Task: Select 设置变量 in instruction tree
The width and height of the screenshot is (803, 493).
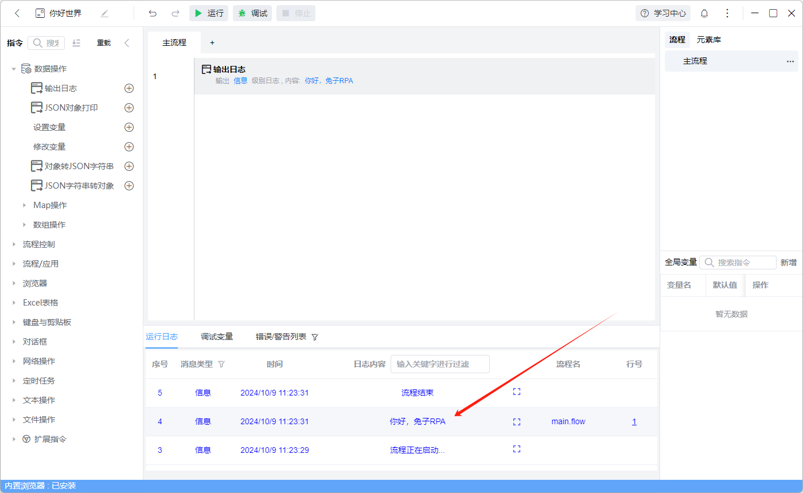Action: point(49,127)
